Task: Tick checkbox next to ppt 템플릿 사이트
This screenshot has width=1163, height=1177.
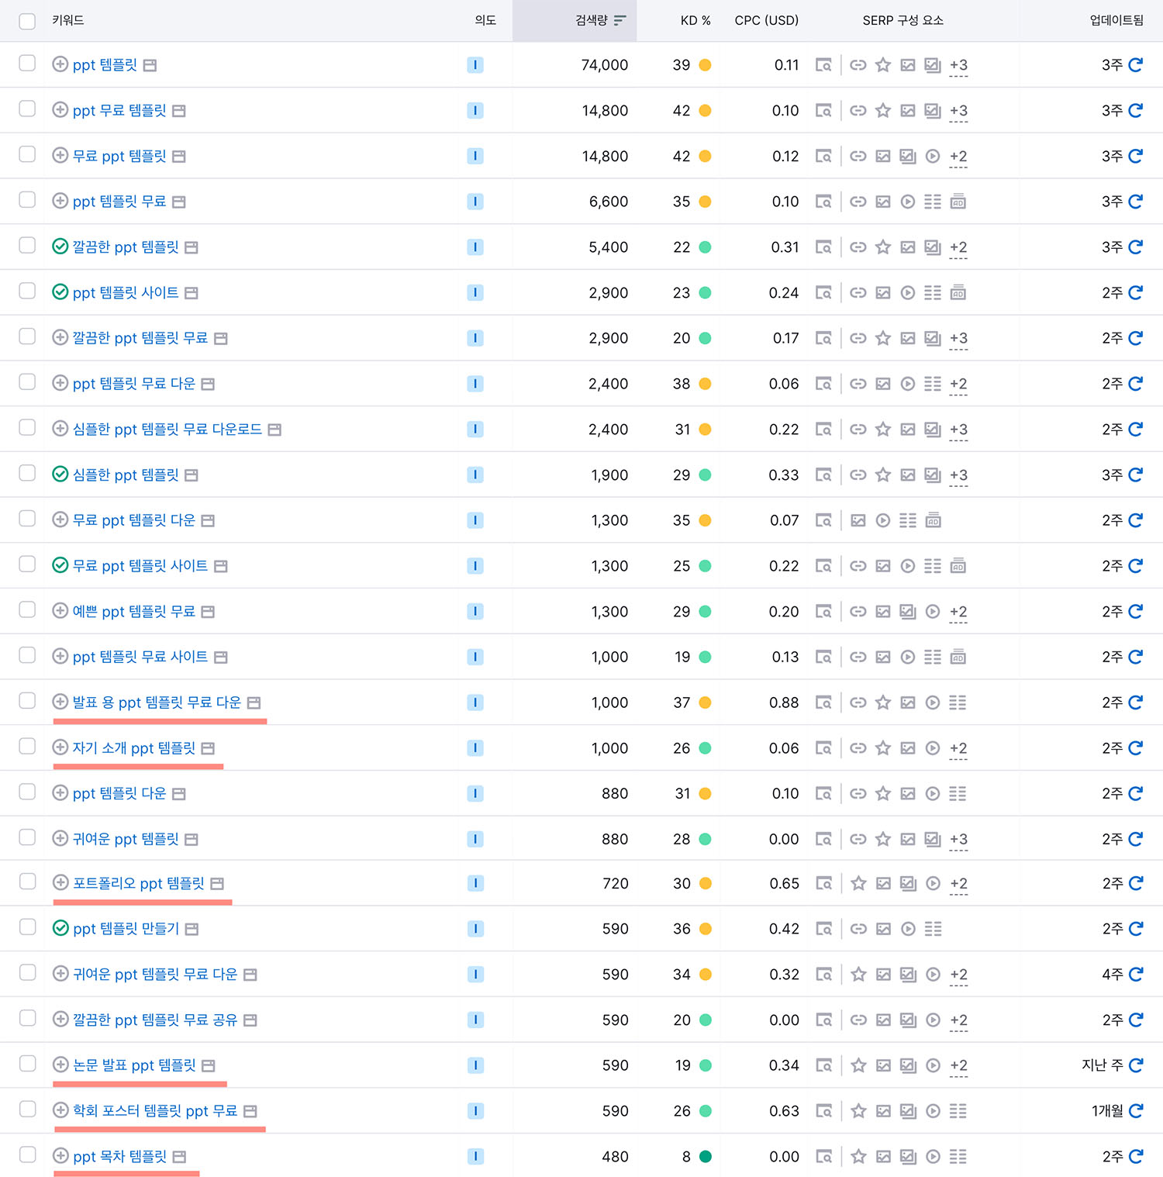Action: click(x=27, y=291)
